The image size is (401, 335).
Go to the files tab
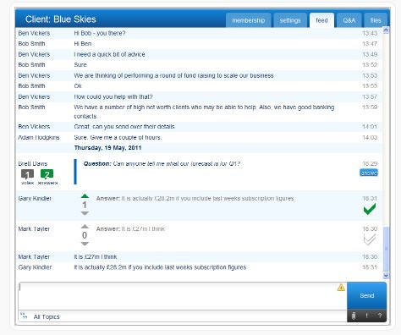376,20
